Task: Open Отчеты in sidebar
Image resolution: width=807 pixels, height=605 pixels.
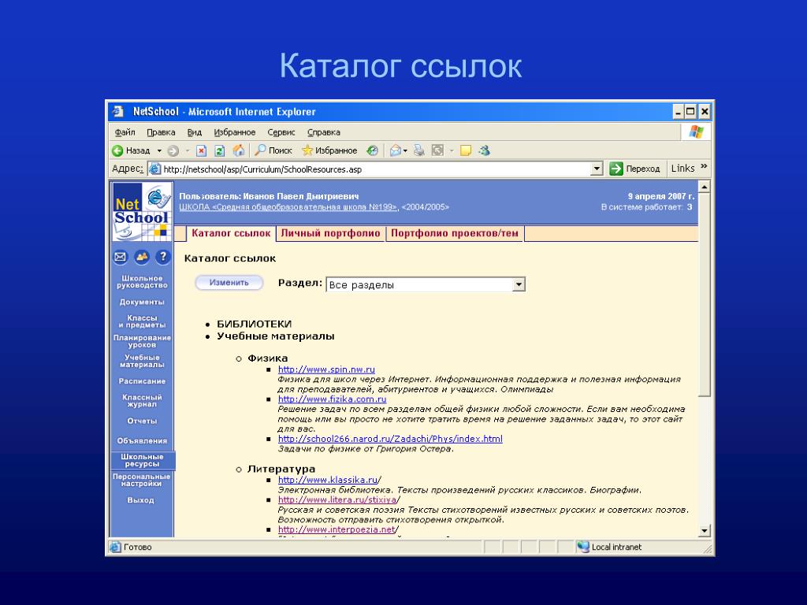Action: (x=142, y=421)
